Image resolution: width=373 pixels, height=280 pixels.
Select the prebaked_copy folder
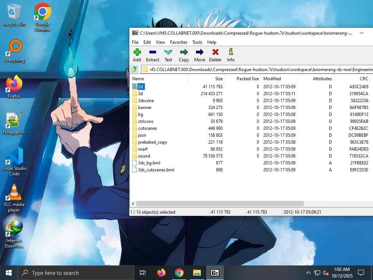(x=153, y=142)
